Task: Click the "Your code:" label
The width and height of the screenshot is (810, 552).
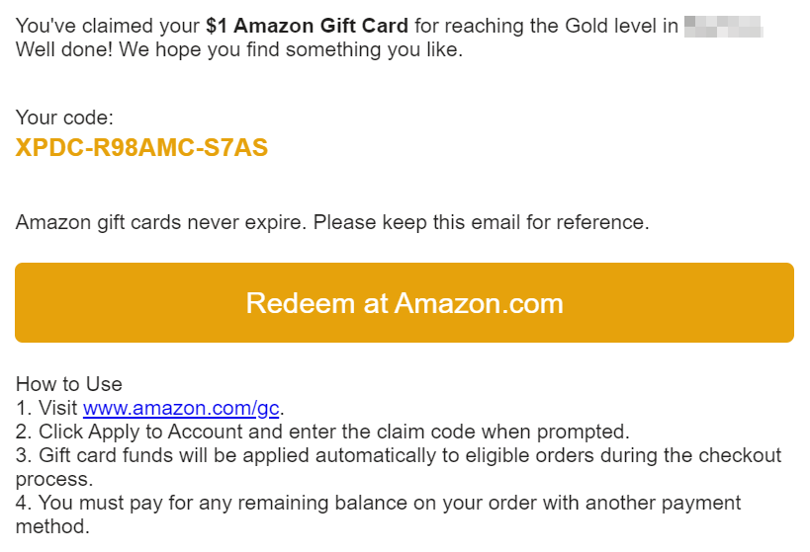Action: tap(64, 118)
